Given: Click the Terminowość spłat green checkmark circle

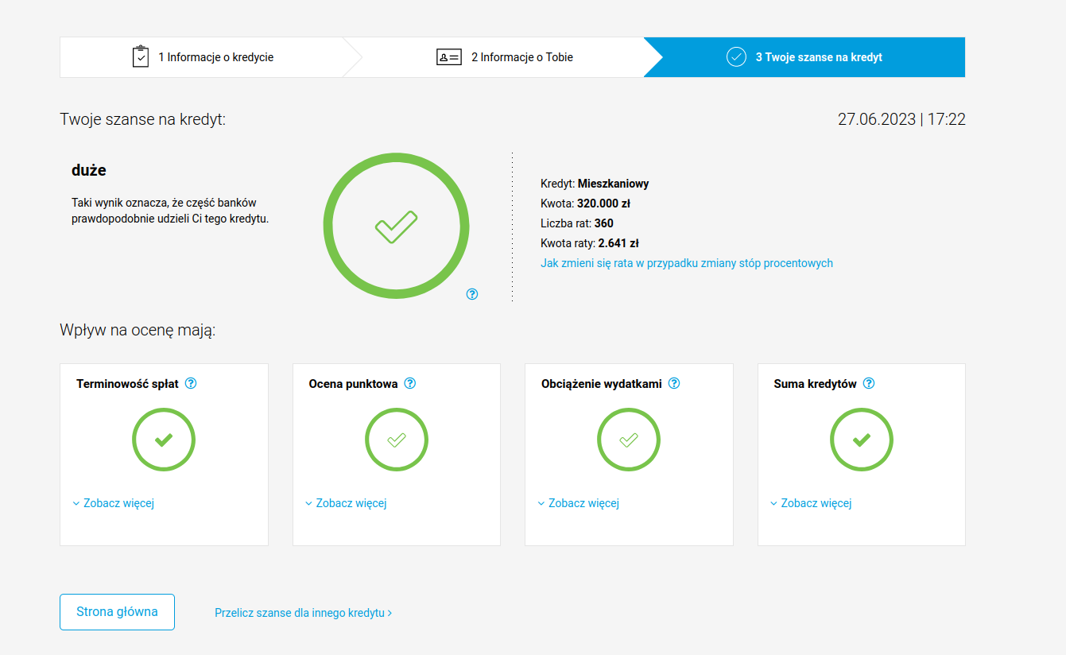Looking at the screenshot, I should [164, 440].
